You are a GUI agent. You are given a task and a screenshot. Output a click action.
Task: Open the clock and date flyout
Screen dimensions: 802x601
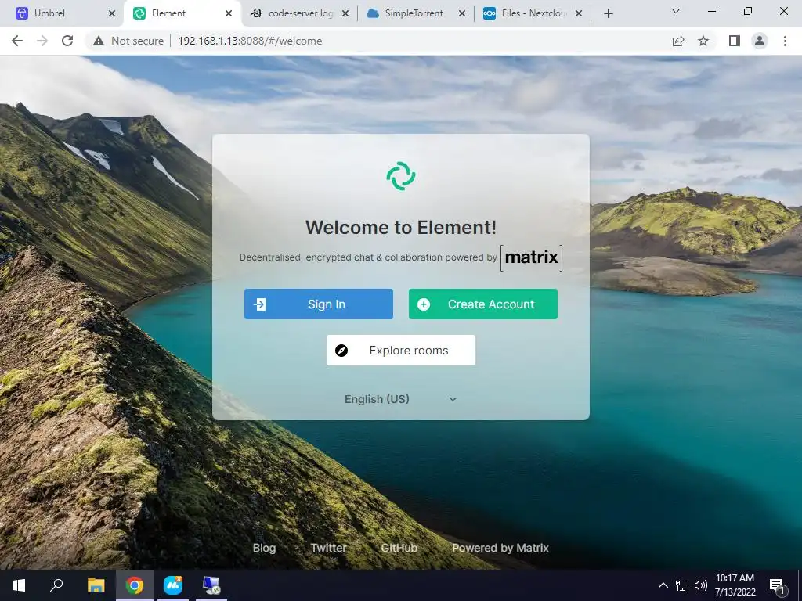pyautogui.click(x=735, y=585)
